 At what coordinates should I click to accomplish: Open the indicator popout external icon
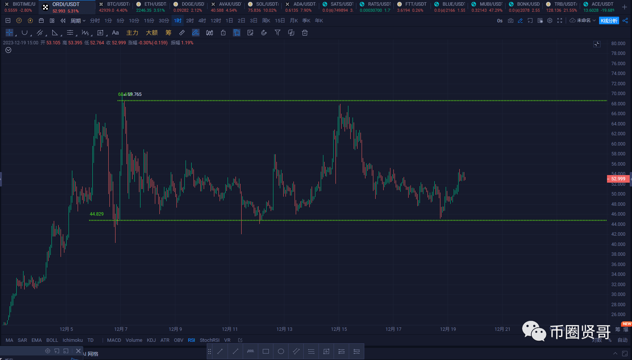(240, 340)
